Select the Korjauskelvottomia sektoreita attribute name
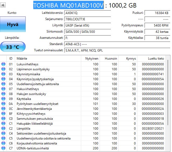 point(37,143)
